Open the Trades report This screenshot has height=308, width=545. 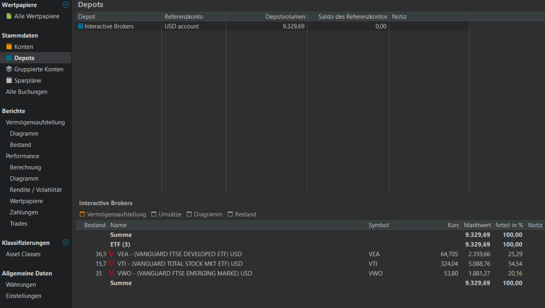coord(18,224)
